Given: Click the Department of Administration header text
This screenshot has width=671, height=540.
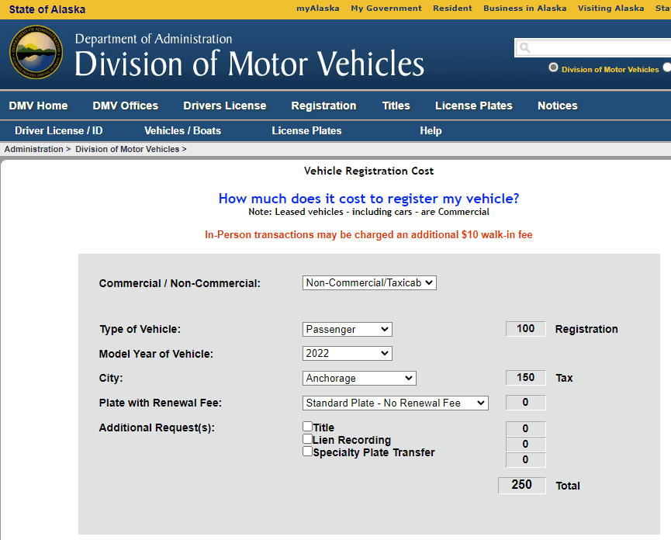Looking at the screenshot, I should point(154,39).
